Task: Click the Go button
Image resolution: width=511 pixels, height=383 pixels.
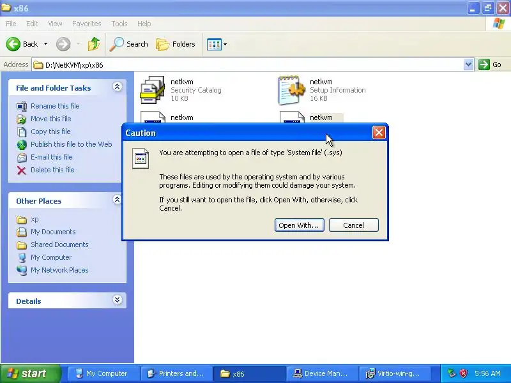Action: (x=490, y=64)
